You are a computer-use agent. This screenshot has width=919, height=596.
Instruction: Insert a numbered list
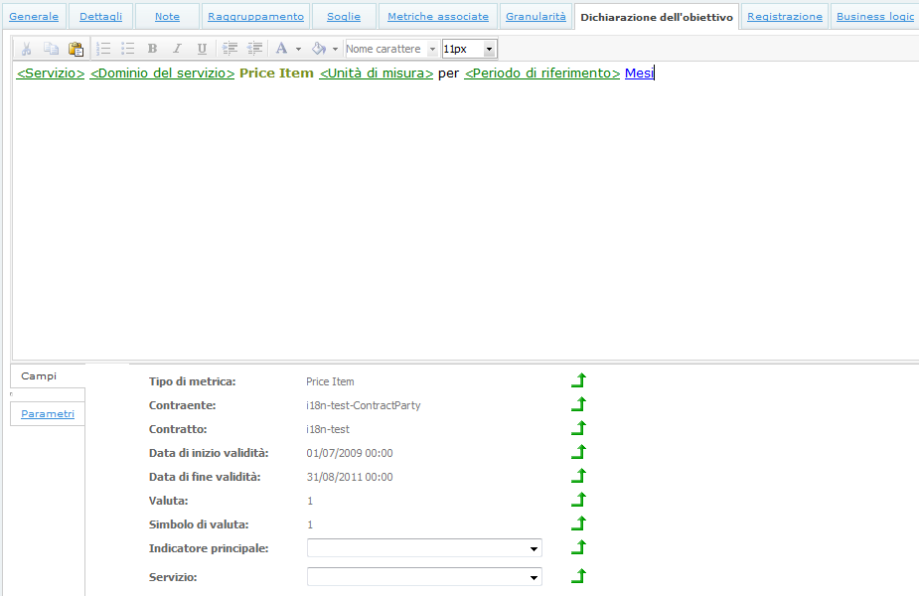(x=103, y=49)
